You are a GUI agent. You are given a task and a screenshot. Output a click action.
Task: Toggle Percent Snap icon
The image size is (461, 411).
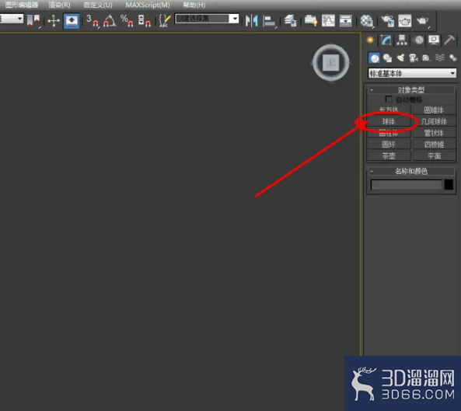pyautogui.click(x=127, y=21)
